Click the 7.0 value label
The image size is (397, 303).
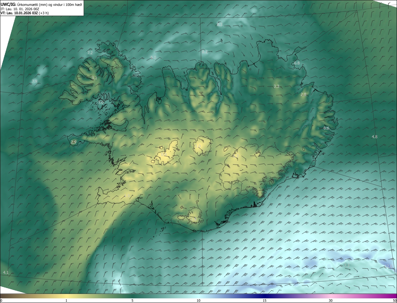click(x=101, y=103)
